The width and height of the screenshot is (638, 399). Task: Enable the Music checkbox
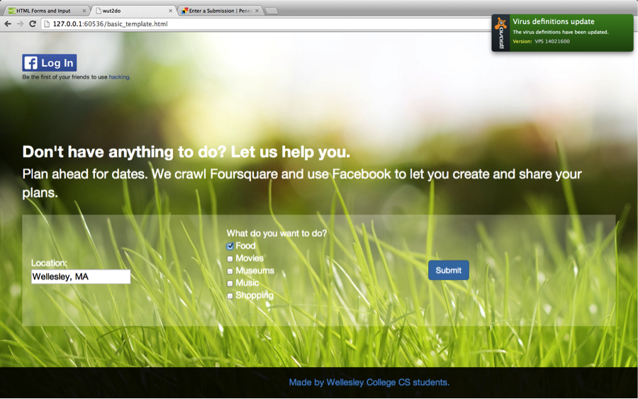pyautogui.click(x=230, y=283)
